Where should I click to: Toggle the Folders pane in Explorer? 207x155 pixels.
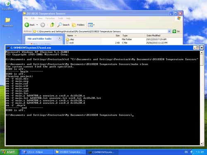coord(78,25)
